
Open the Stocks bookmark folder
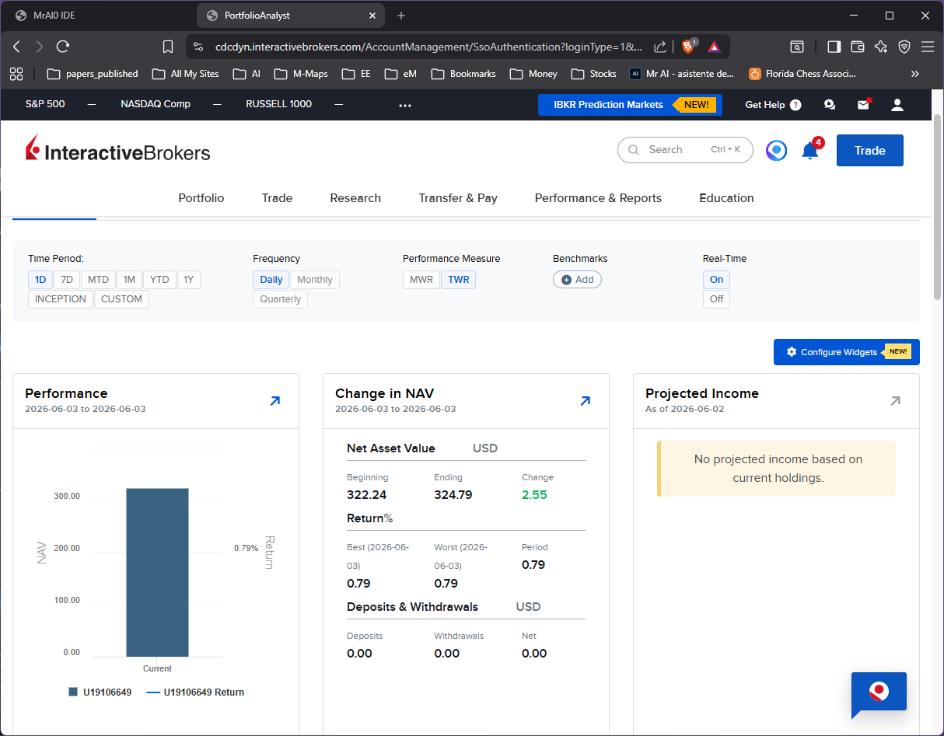[x=594, y=74]
